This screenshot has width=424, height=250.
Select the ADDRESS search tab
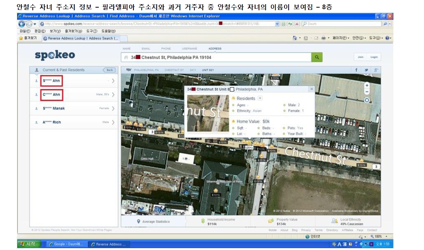click(215, 49)
